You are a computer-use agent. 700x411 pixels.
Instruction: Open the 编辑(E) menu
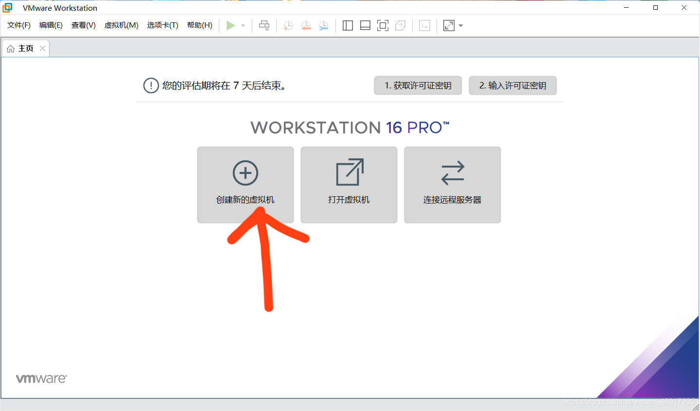51,25
